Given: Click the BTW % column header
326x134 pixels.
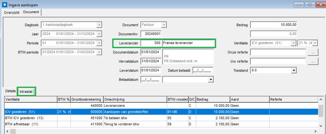Looking at the screenshot, I should point(64,99).
